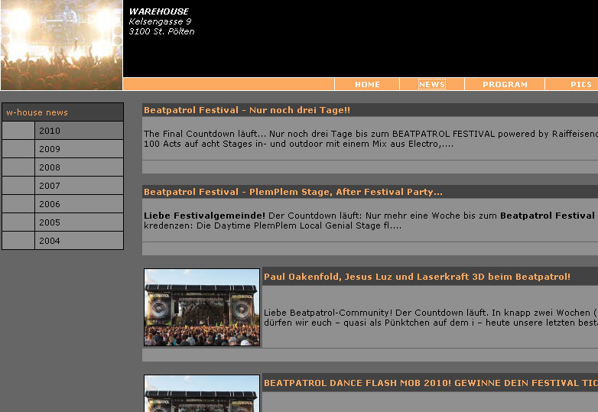Viewport: 598px width, 412px height.
Task: Click the WAREHOUSE venue name in header
Action: pos(158,11)
